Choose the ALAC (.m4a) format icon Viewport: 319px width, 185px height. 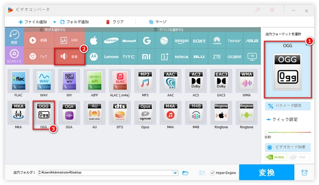pyautogui.click(x=120, y=81)
